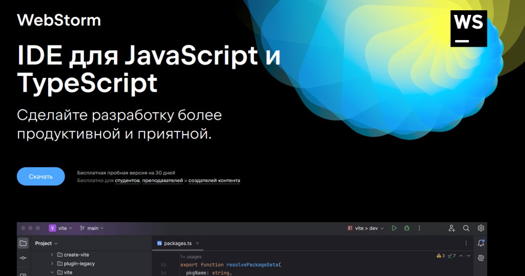The image size is (525, 276).
Task: Collapse the vite folder
Action: [52, 272]
